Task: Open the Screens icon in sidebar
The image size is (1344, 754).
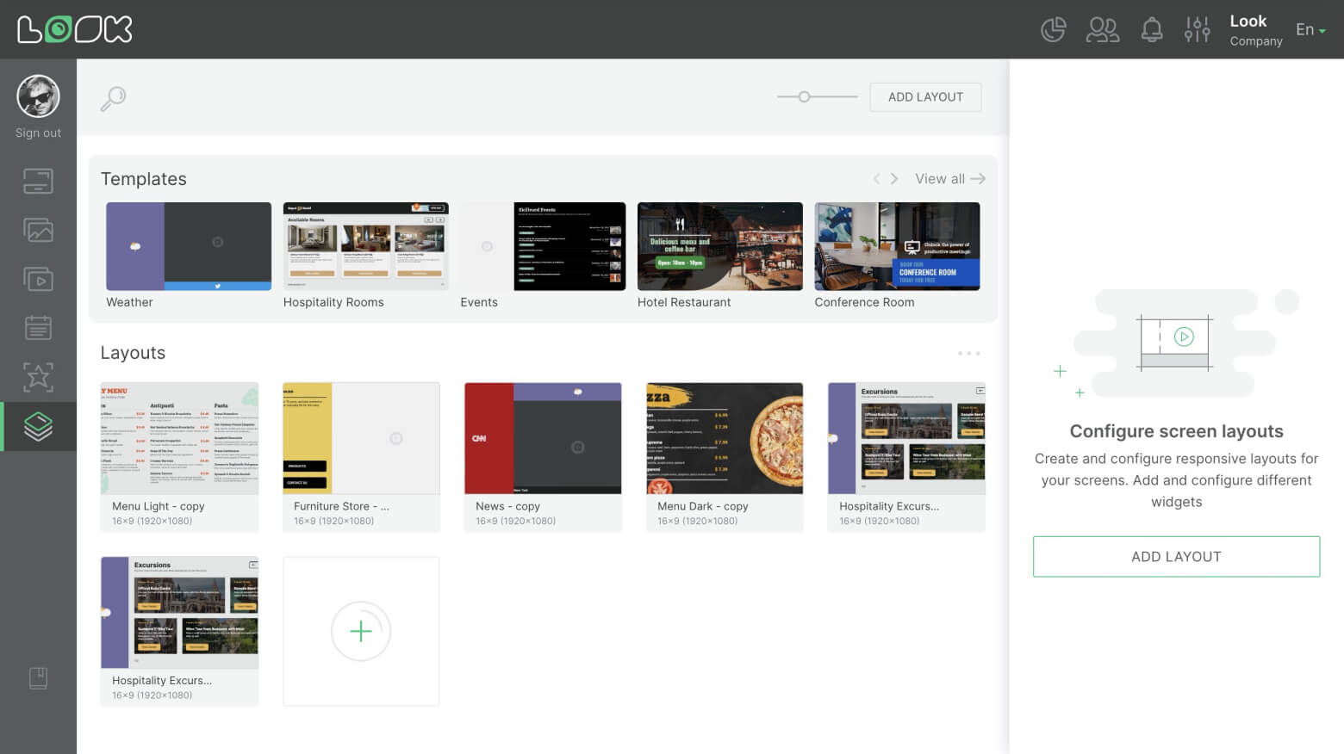Action: point(38,182)
